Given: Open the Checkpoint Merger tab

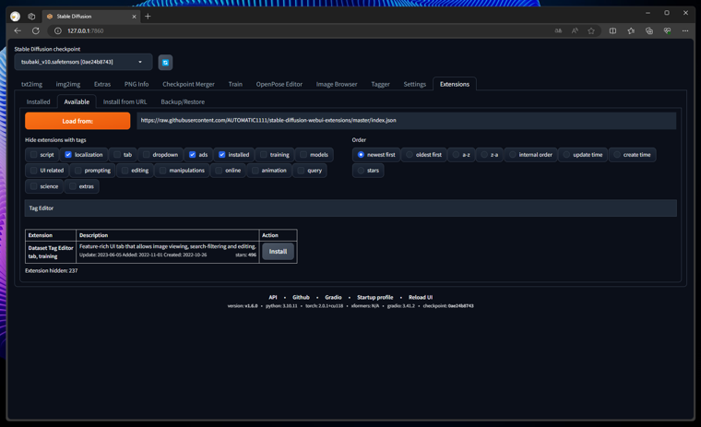Looking at the screenshot, I should (188, 84).
